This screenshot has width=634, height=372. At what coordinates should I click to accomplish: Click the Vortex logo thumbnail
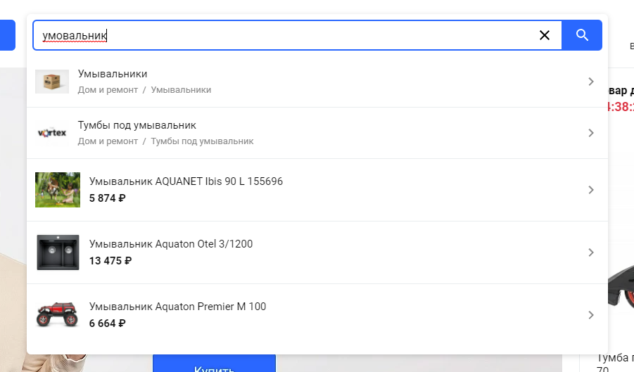pos(52,133)
